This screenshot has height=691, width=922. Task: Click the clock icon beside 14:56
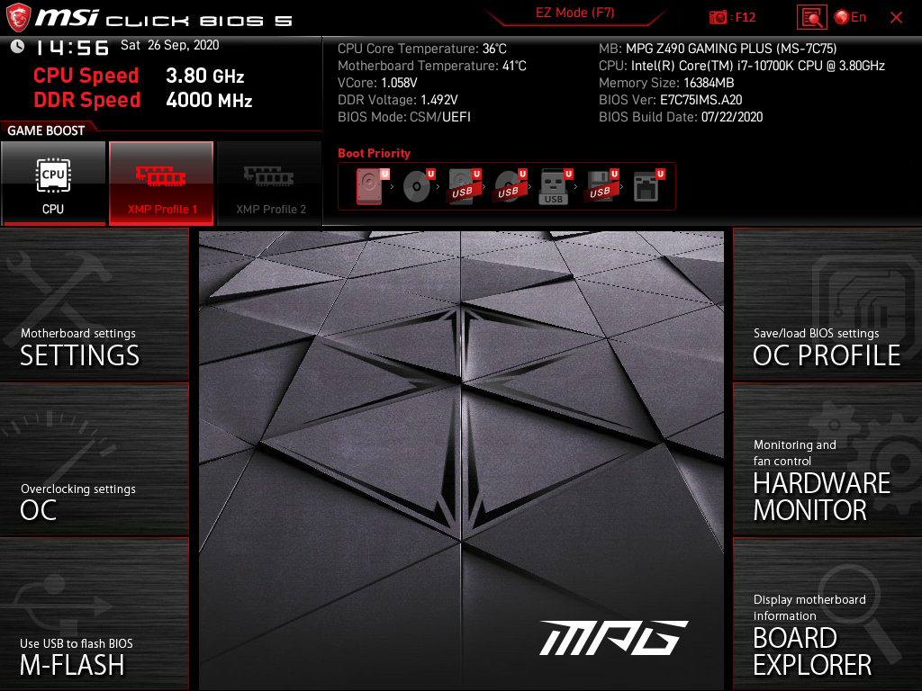click(17, 47)
